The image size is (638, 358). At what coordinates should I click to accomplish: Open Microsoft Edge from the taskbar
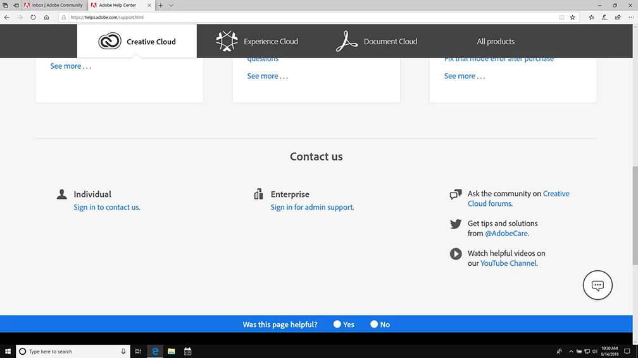pyautogui.click(x=155, y=352)
